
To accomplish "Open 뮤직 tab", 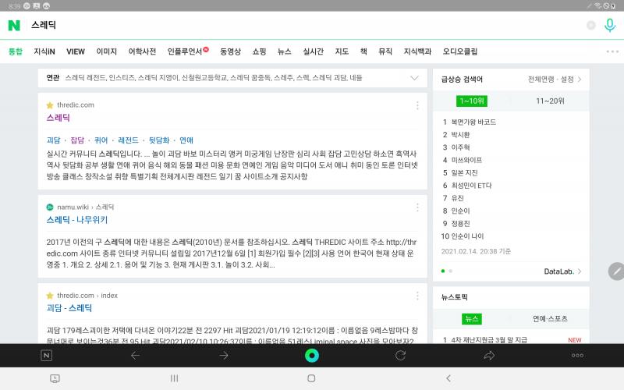I will pos(385,51).
